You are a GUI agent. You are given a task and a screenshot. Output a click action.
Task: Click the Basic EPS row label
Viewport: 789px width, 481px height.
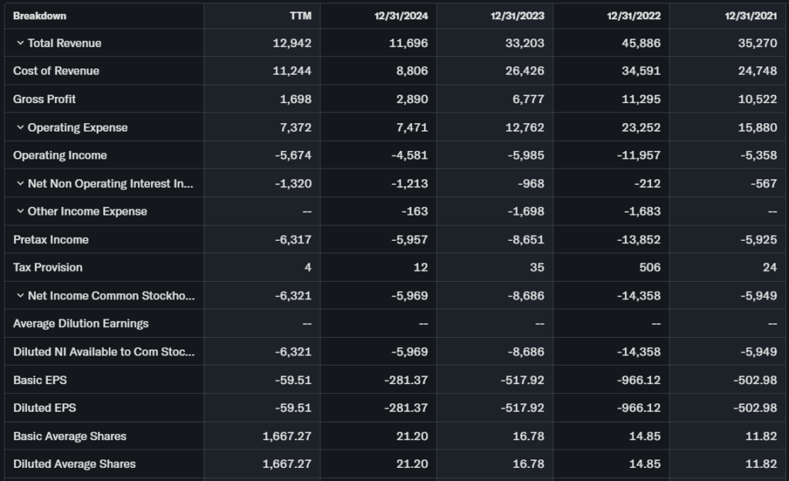pyautogui.click(x=40, y=380)
